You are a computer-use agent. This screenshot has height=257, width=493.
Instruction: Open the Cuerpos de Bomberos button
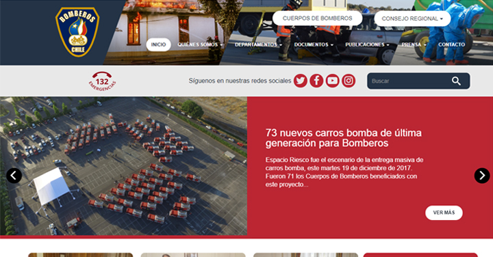317,18
